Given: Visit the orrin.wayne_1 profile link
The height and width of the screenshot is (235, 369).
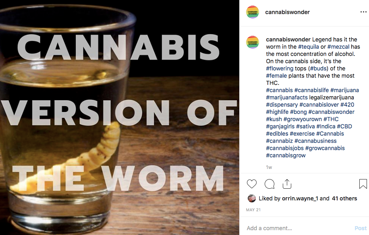Looking at the screenshot, I should (x=300, y=198).
